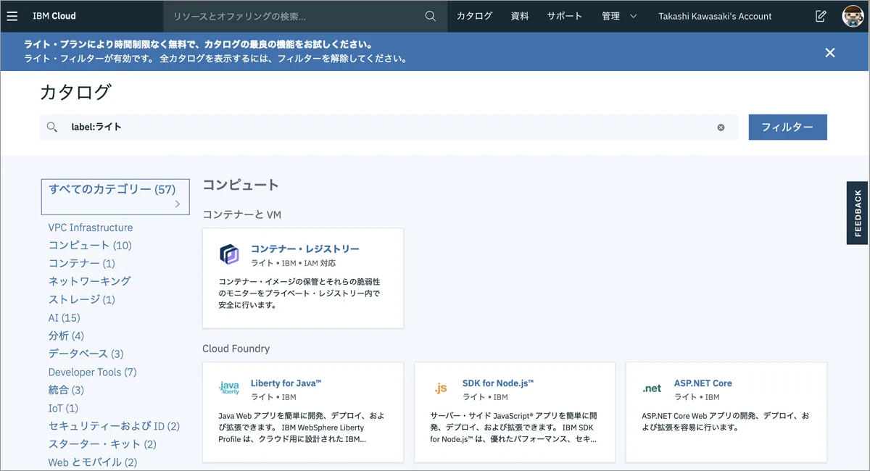Click the コンテナーと VM section heading
This screenshot has height=471, width=870.
pyautogui.click(x=241, y=214)
